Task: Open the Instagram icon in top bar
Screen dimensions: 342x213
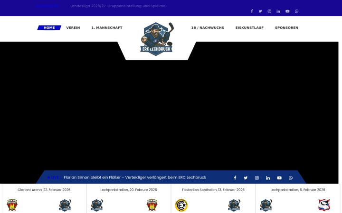Action: [269, 11]
